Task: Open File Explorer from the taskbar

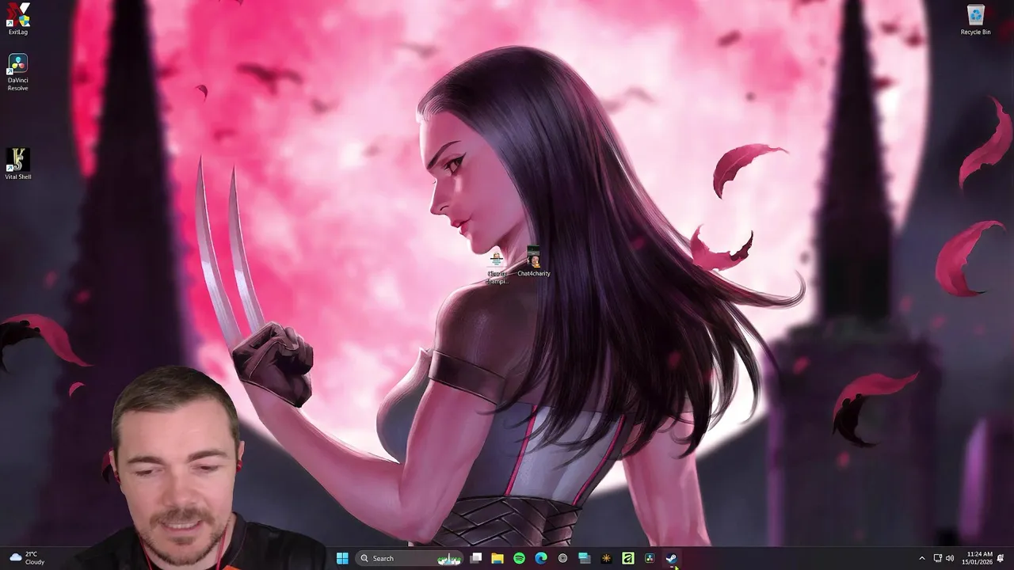Action: [497, 558]
